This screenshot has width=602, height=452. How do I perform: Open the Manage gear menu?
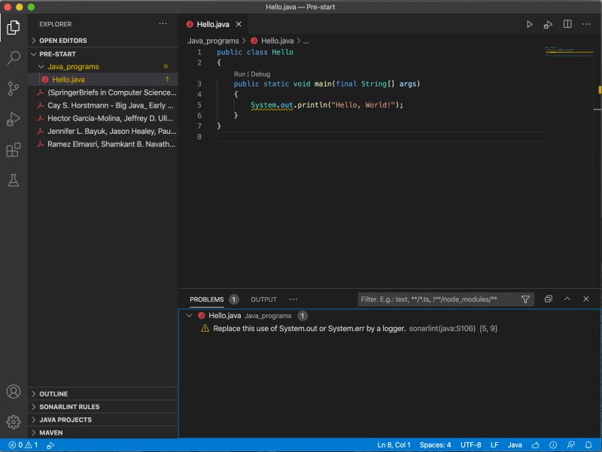(12, 421)
